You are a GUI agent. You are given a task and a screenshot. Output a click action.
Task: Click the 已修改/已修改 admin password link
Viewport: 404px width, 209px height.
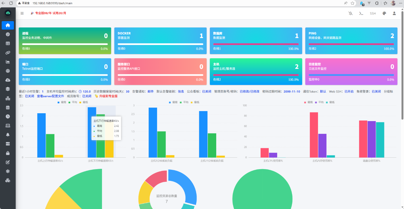click(x=249, y=91)
